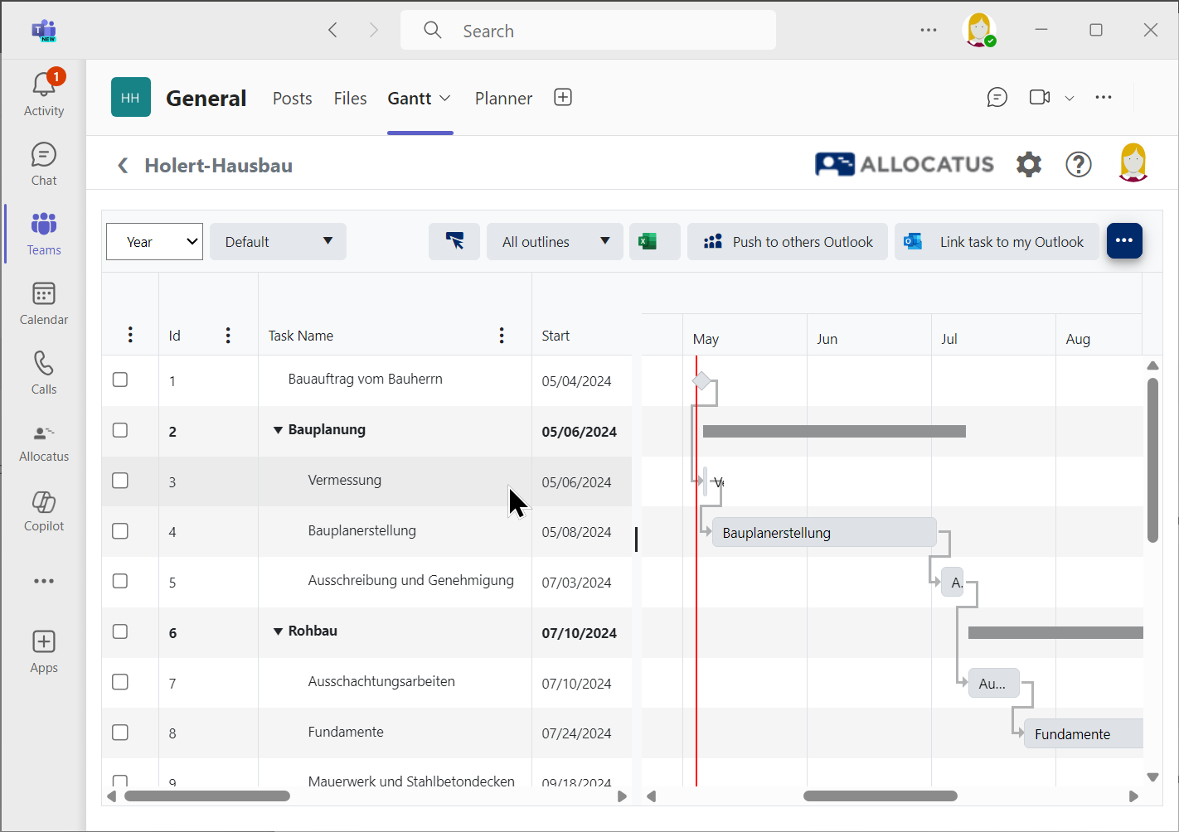Open the Year timescale dropdown

pyautogui.click(x=154, y=241)
